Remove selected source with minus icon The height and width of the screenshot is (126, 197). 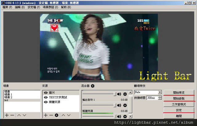pyautogui.click(x=51, y=115)
